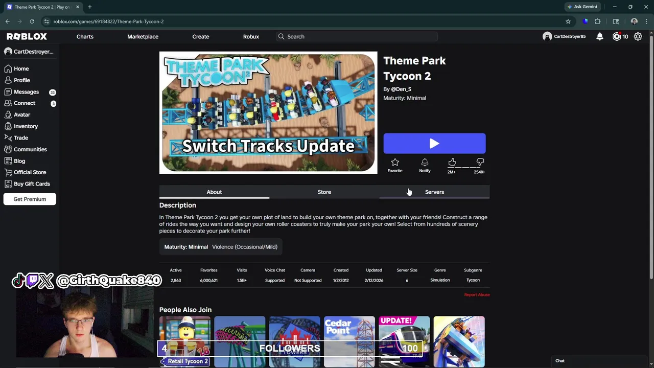
Task: Open the Chrome profile avatar
Action: pos(634,21)
